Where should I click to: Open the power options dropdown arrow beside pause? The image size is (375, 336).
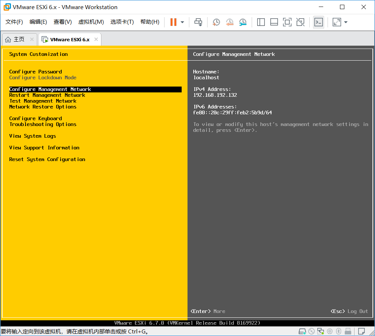pyautogui.click(x=182, y=22)
